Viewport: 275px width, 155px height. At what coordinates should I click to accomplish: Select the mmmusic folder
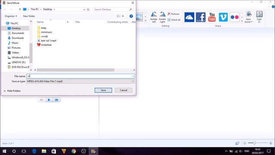45,32
